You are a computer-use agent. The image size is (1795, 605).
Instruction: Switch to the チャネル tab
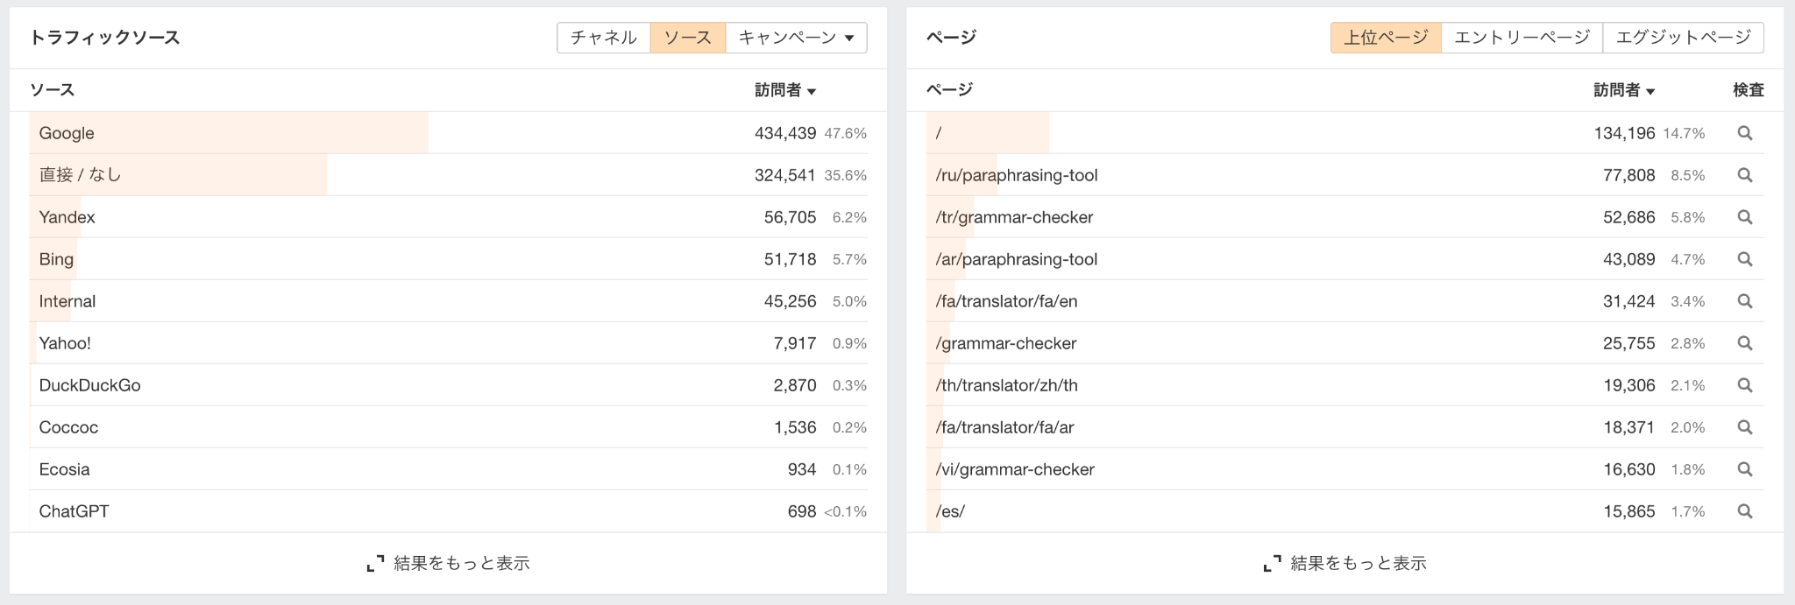click(602, 38)
